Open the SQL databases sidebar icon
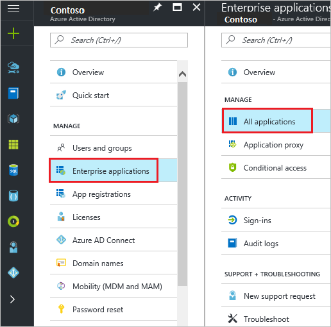This screenshot has height=327, width=331. tap(13, 170)
